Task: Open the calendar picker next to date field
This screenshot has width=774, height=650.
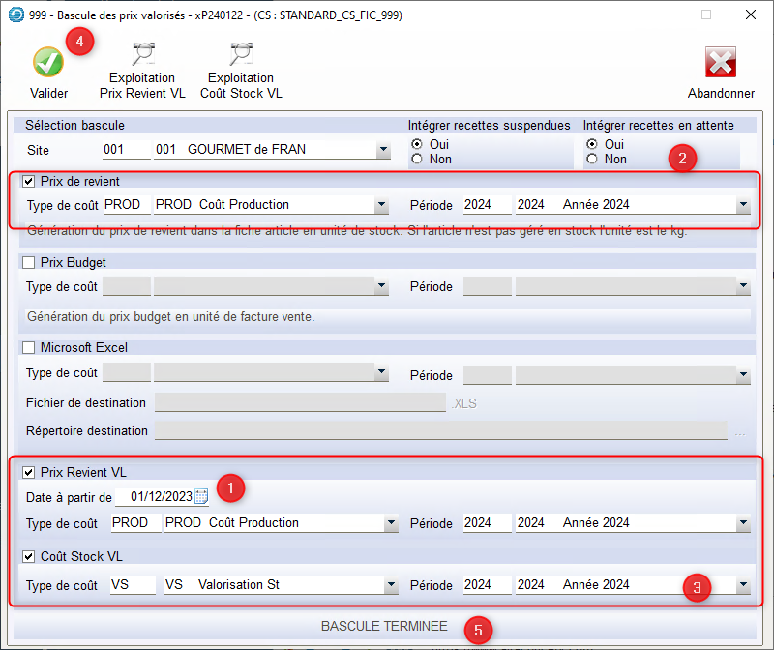Action: [201, 497]
